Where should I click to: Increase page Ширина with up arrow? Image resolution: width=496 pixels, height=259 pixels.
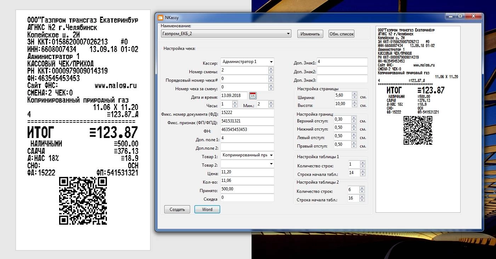coord(354,94)
